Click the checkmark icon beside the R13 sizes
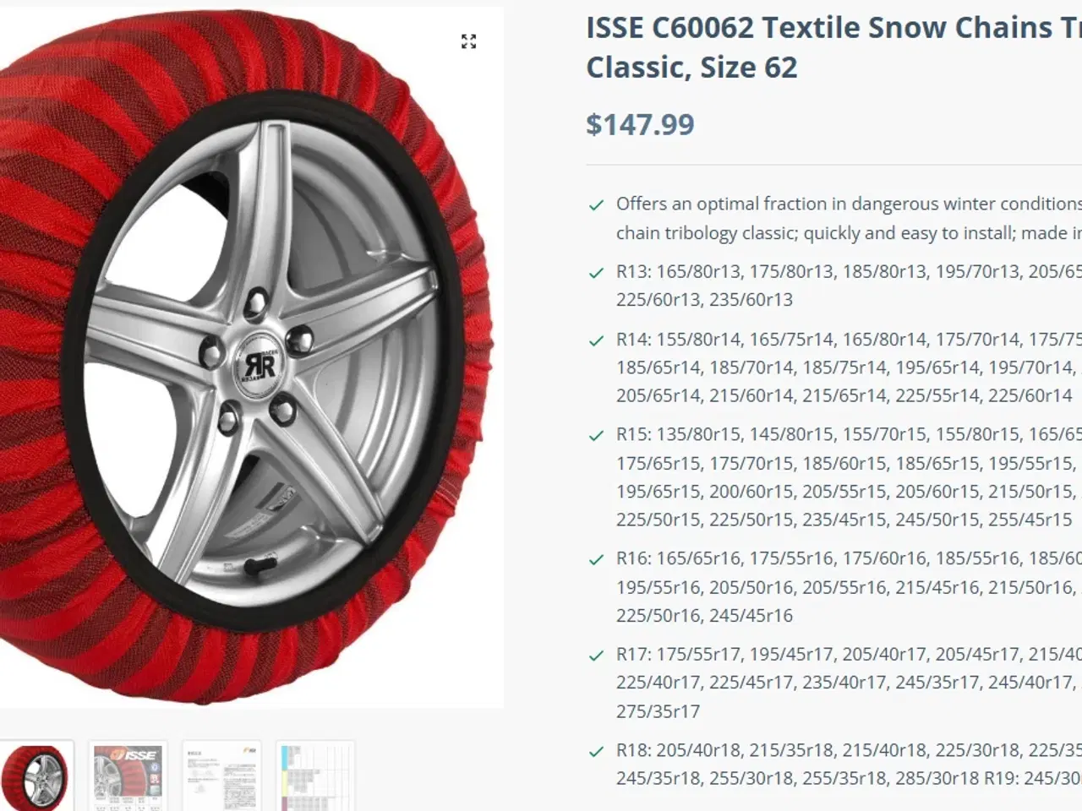Screen dimensions: 1082x811 pyautogui.click(x=597, y=273)
